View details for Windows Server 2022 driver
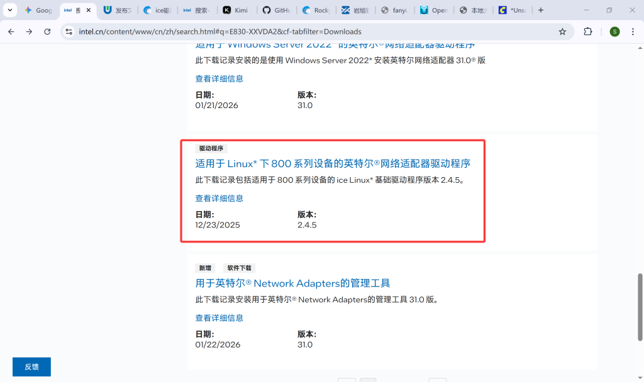Screen dimensions: 644x382 219,79
